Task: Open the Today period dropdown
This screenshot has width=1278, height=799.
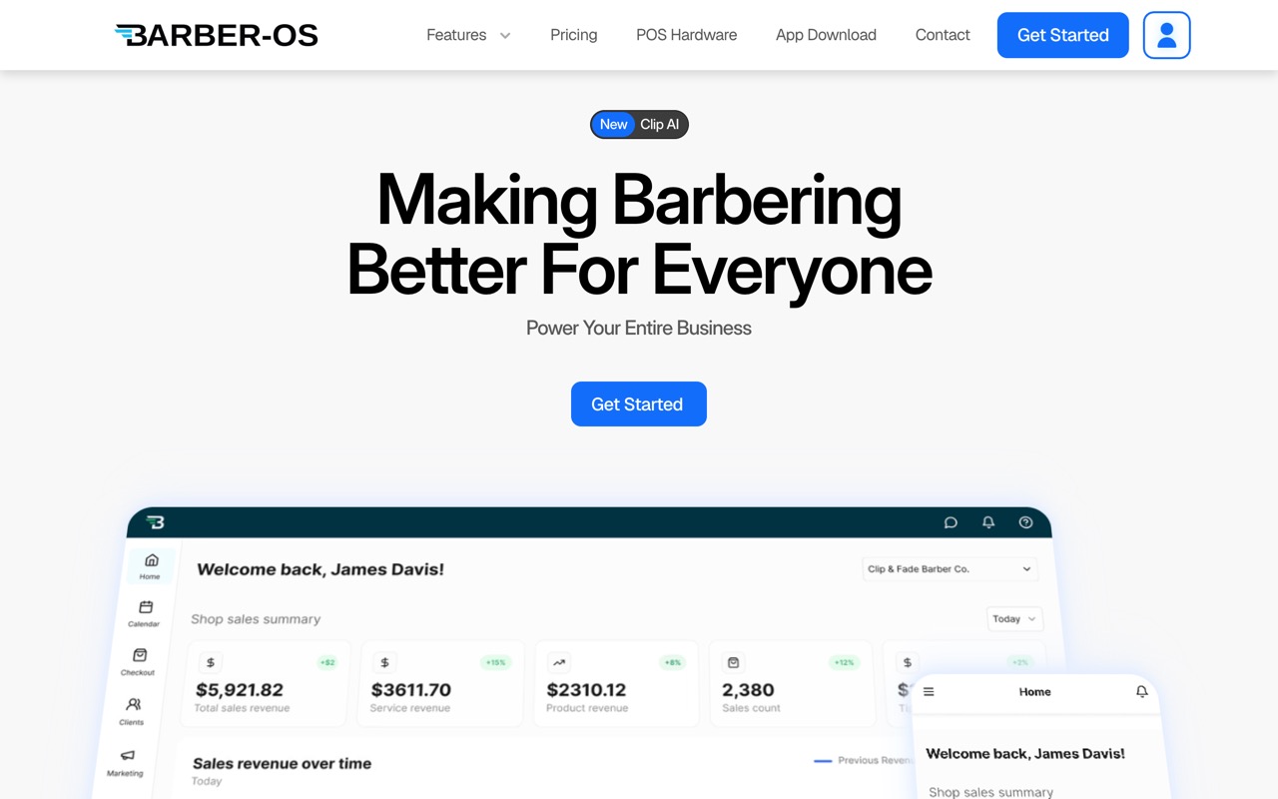Action: point(1014,619)
